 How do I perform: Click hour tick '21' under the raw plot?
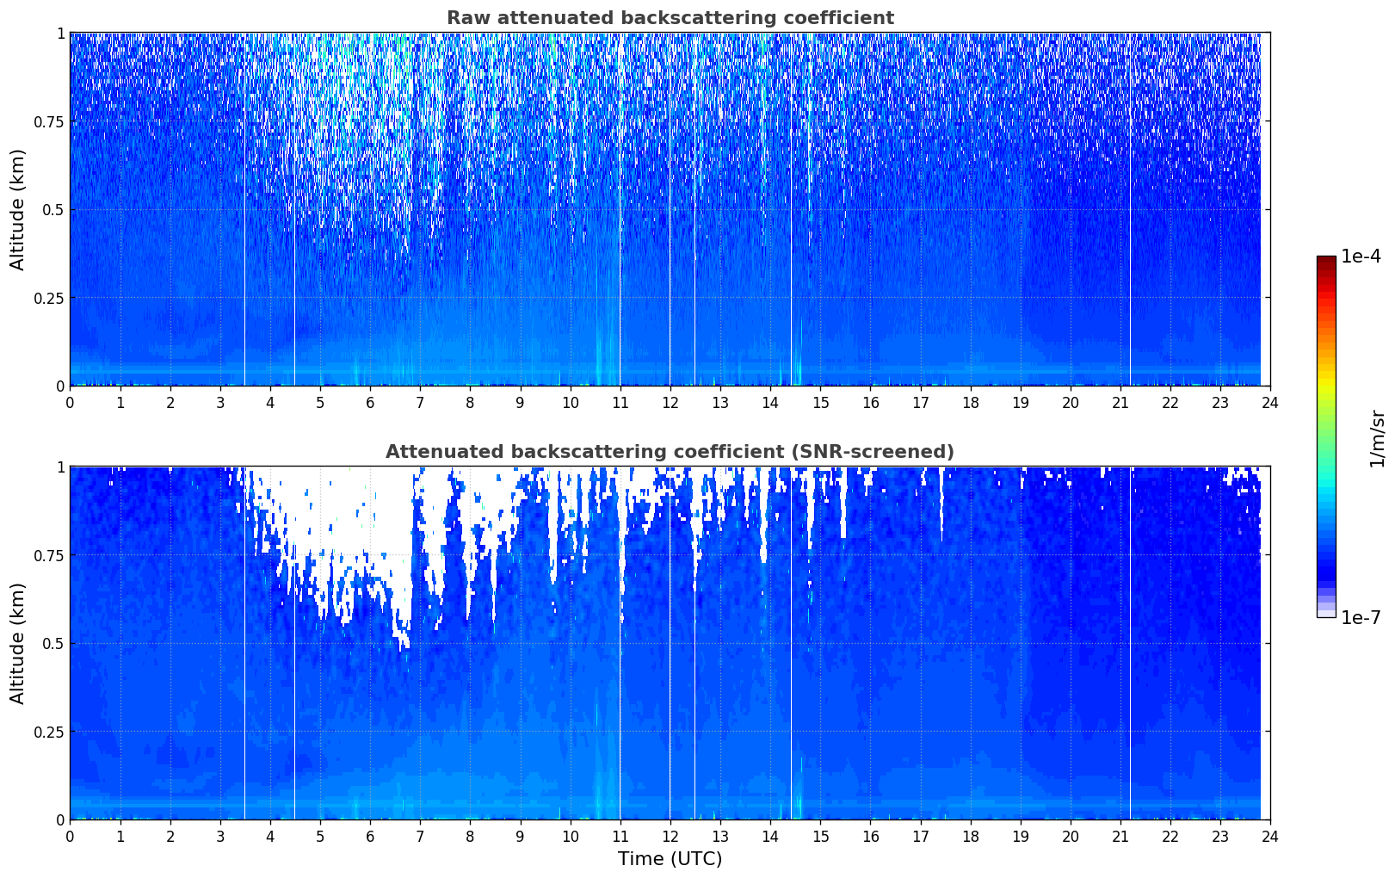pyautogui.click(x=1120, y=402)
